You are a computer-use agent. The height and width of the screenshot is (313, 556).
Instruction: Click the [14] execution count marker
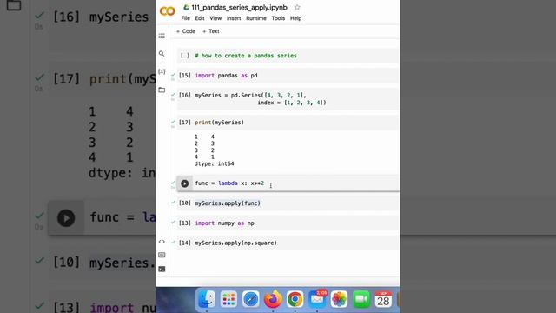click(x=184, y=243)
